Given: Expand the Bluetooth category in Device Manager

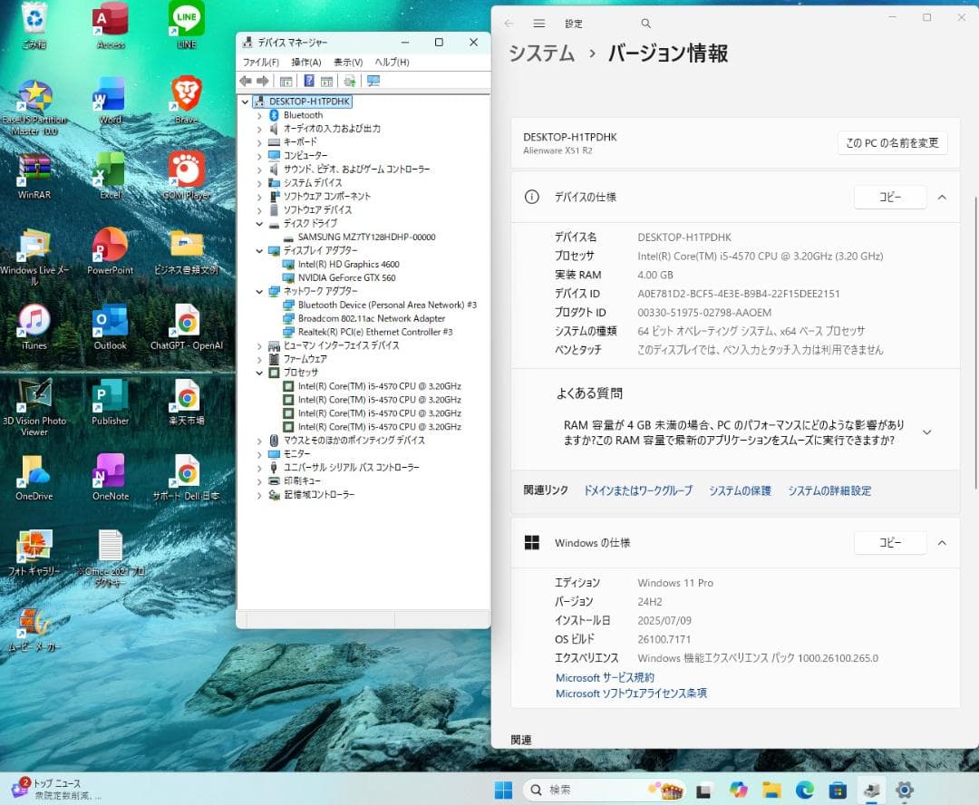Looking at the screenshot, I should (259, 114).
